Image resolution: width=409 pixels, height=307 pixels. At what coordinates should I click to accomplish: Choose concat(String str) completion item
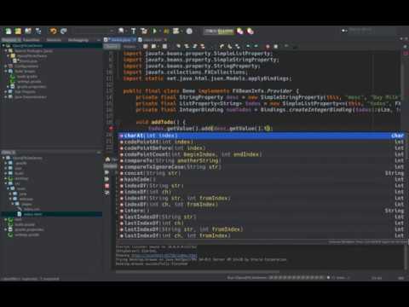tap(262, 173)
